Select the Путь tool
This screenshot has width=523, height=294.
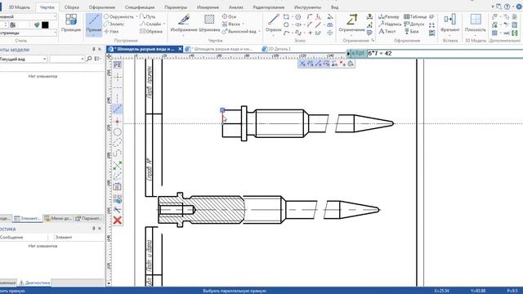(x=147, y=16)
